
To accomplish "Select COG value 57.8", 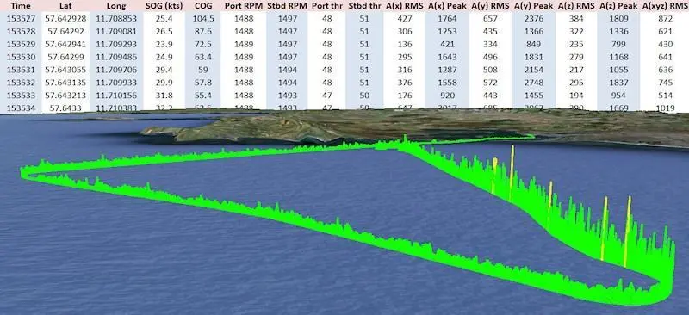I will 203,83.
